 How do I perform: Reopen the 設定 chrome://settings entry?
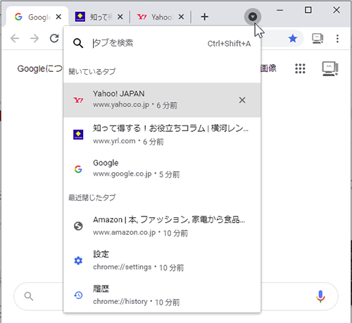pos(162,260)
